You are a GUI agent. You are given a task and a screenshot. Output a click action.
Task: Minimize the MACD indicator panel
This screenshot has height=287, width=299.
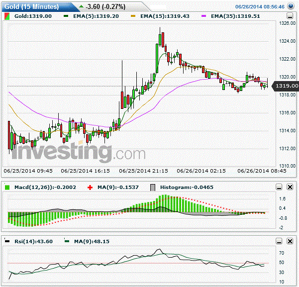(x=279, y=187)
